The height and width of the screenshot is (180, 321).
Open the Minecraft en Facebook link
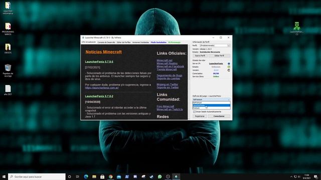point(171,66)
